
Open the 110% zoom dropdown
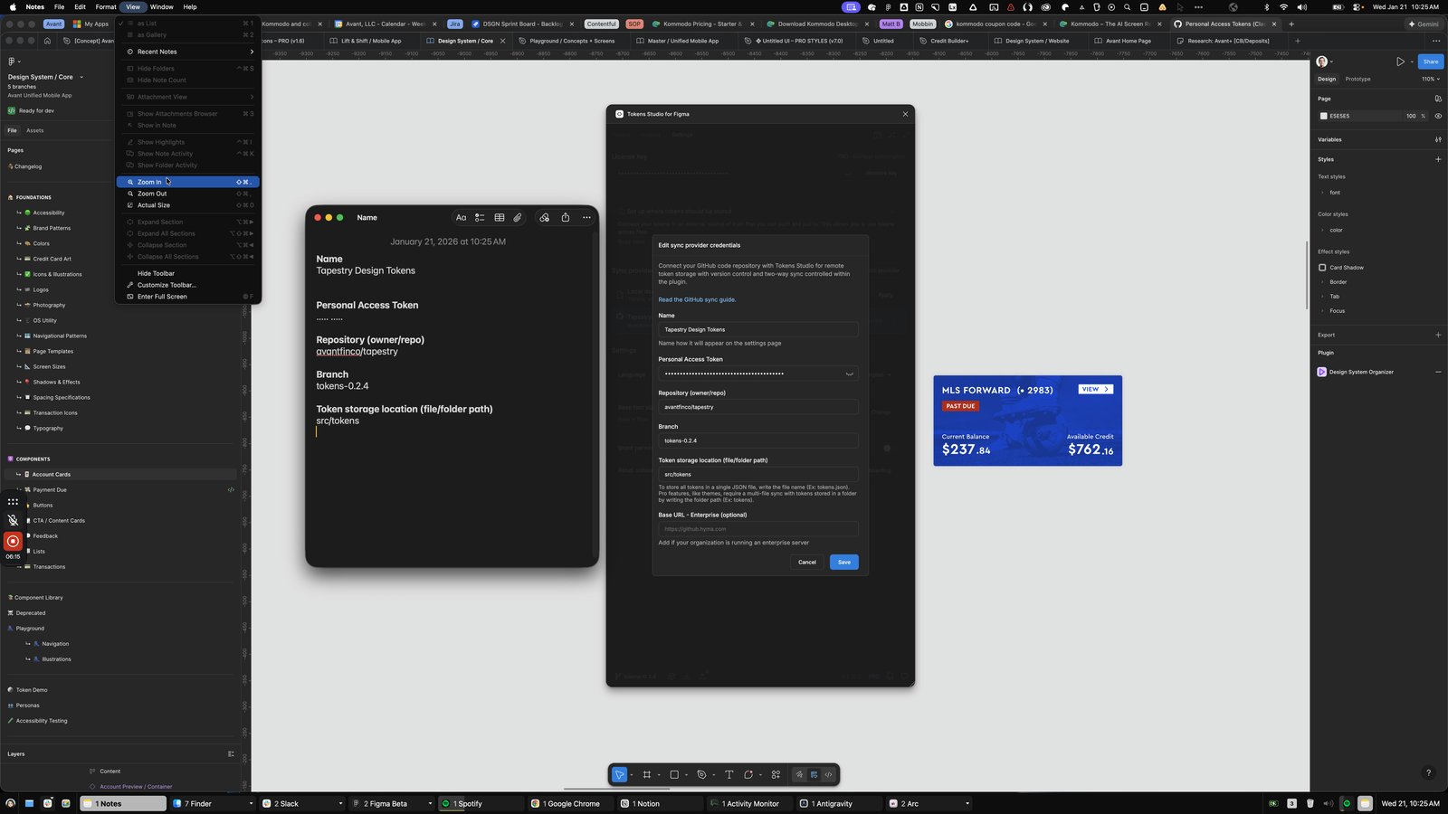tap(1431, 79)
